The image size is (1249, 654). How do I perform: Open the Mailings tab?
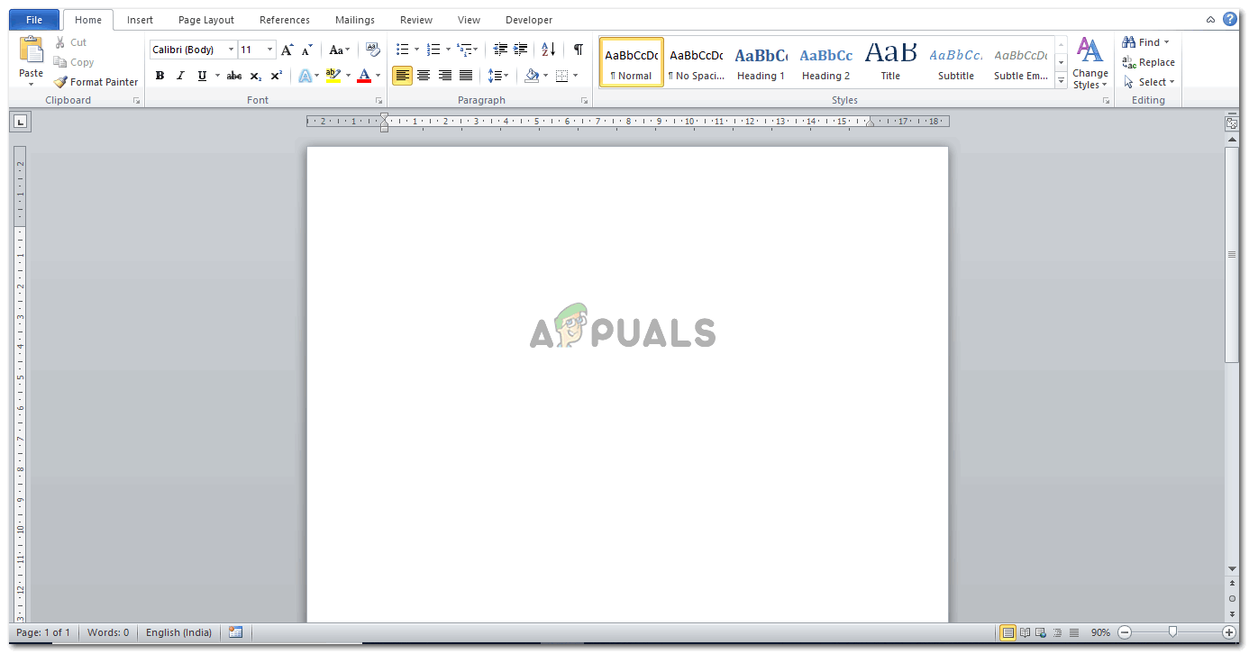pyautogui.click(x=355, y=20)
